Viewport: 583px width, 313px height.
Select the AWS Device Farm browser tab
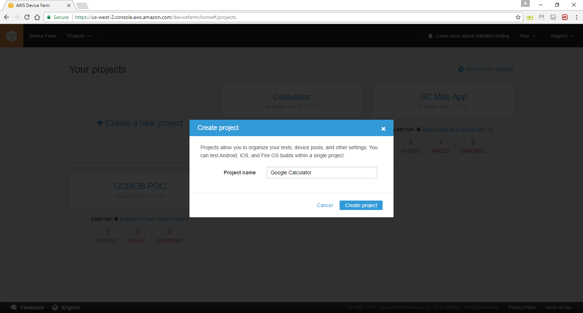38,5
